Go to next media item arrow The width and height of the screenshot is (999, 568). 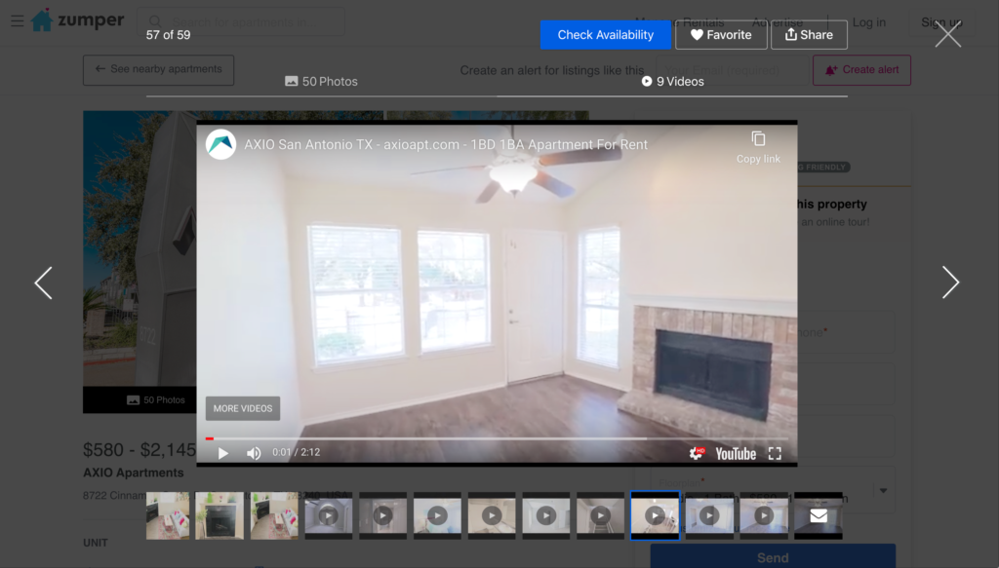[x=950, y=283]
